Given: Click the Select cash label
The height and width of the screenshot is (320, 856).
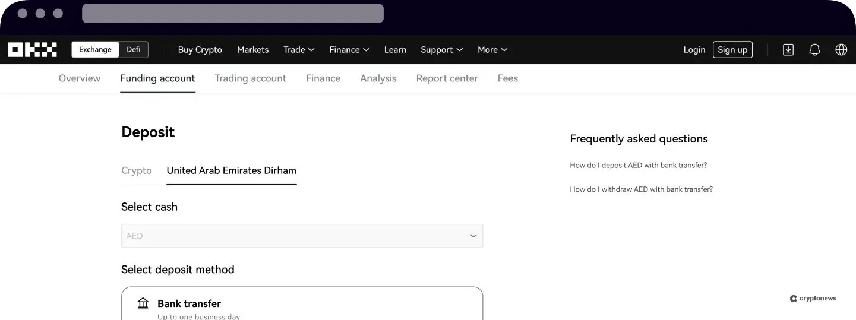Looking at the screenshot, I should (x=149, y=207).
